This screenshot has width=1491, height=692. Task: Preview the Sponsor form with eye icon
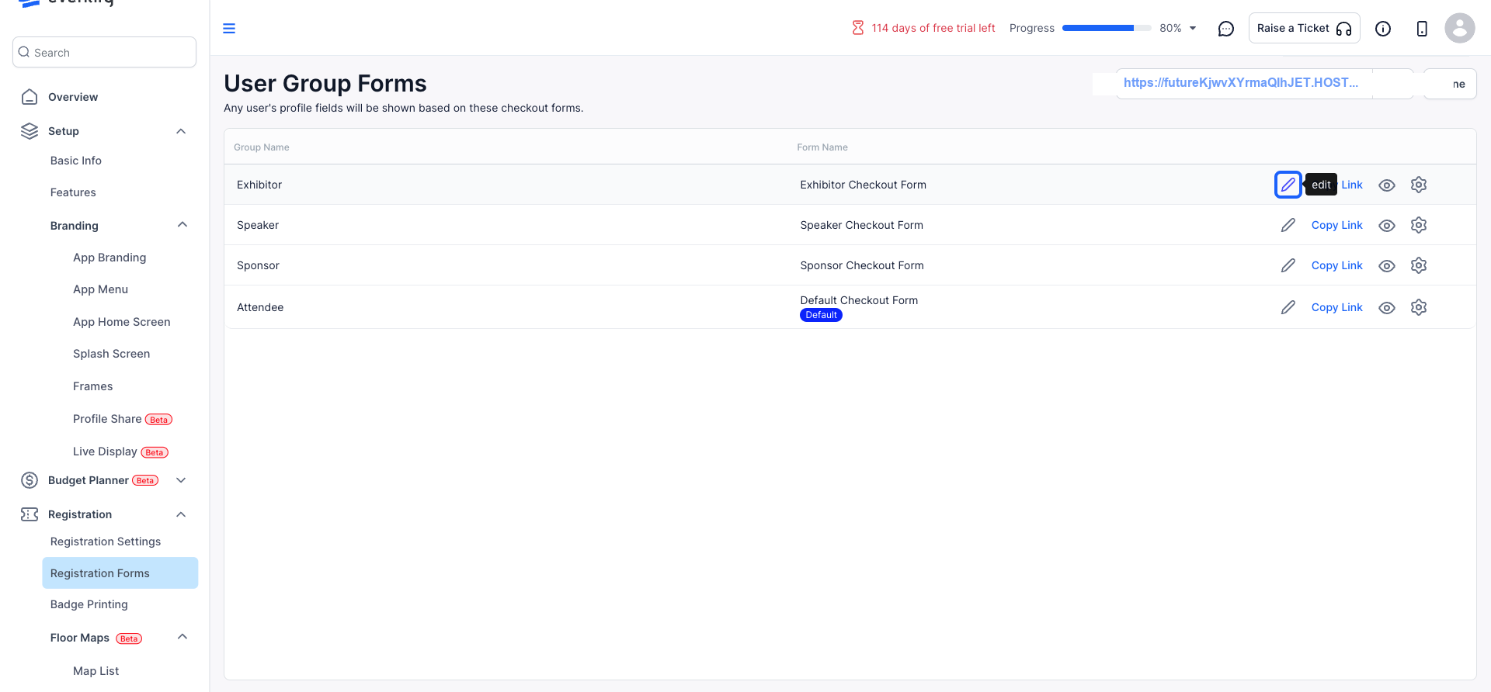(1386, 266)
